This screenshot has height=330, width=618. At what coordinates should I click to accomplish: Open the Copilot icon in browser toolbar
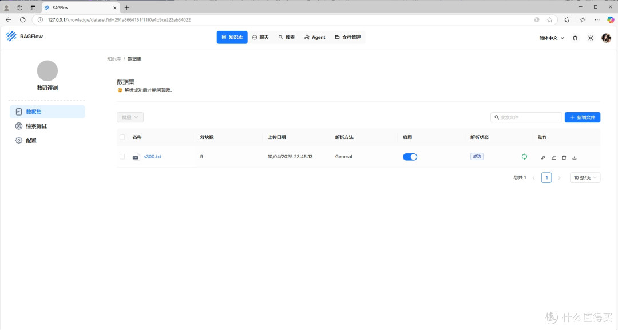point(611,19)
